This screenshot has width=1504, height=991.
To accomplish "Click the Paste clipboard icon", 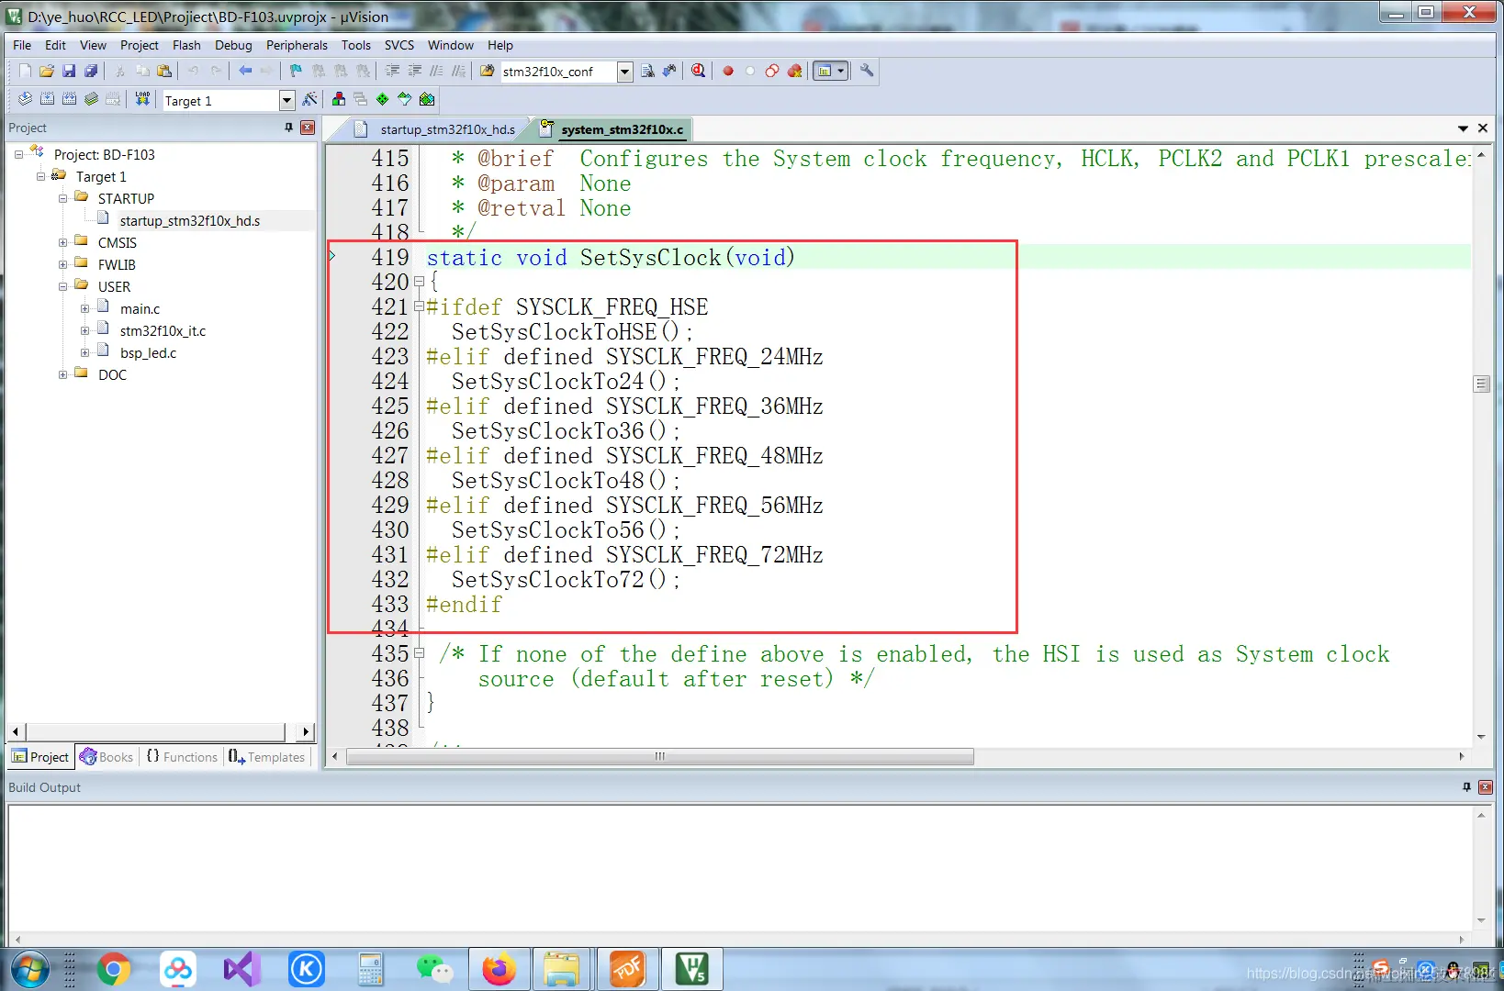I will [x=164, y=71].
